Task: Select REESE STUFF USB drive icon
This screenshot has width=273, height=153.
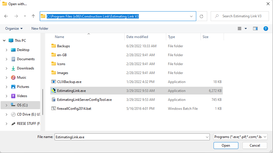Action: 13,124
